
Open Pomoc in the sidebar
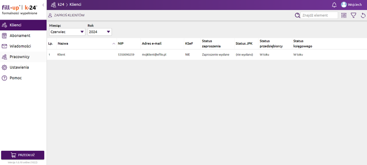tap(23, 78)
